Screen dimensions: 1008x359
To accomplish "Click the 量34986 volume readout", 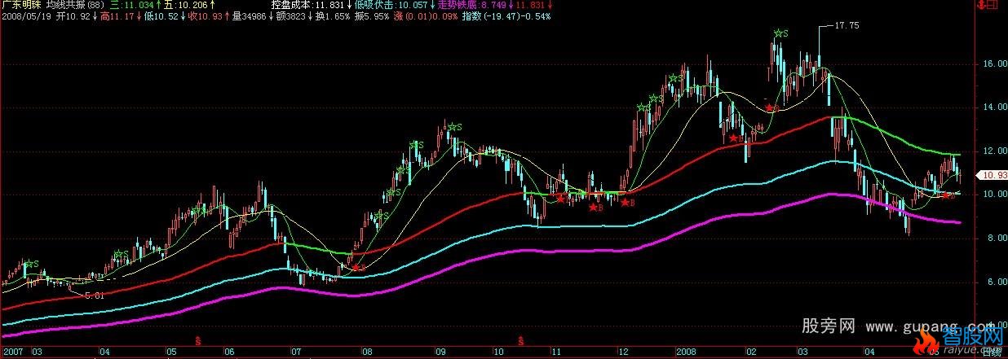I will (251, 15).
